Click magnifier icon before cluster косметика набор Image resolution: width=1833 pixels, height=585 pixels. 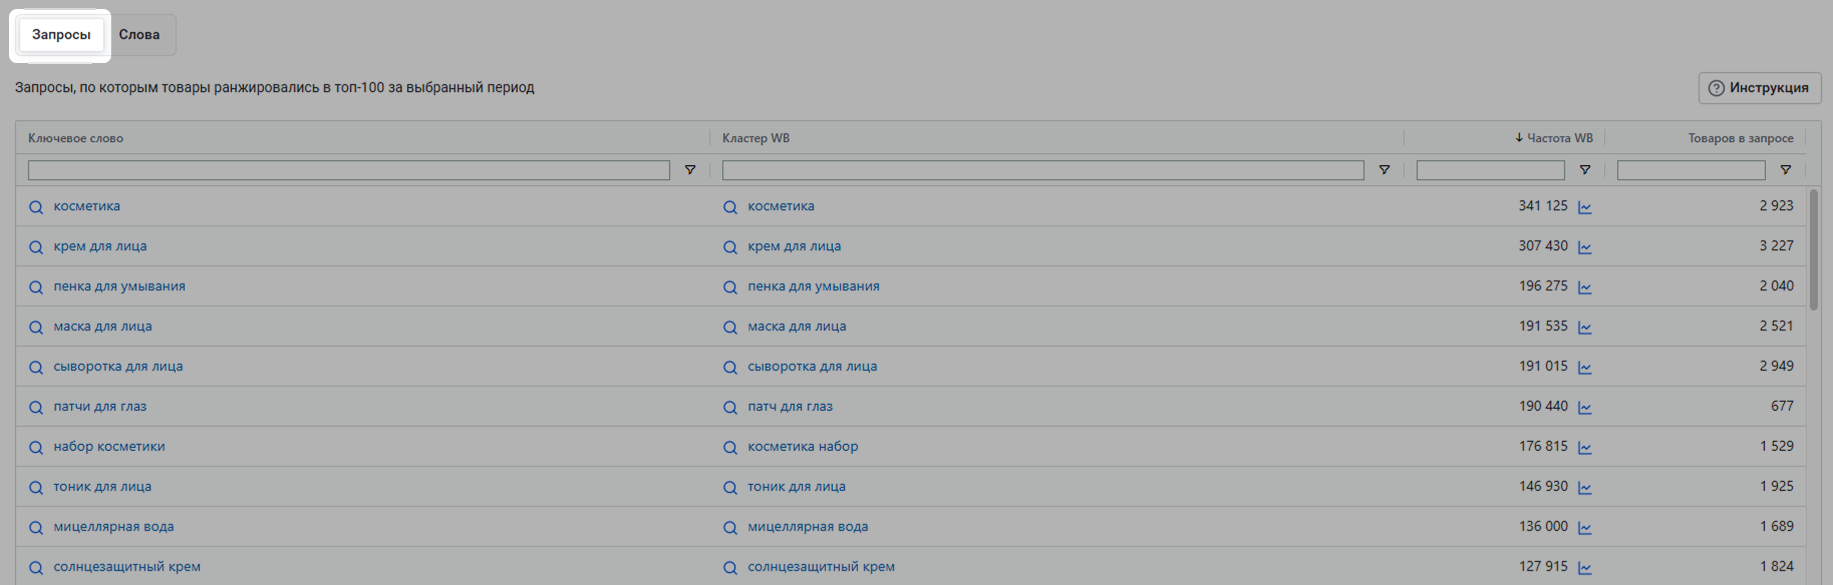[x=730, y=447]
